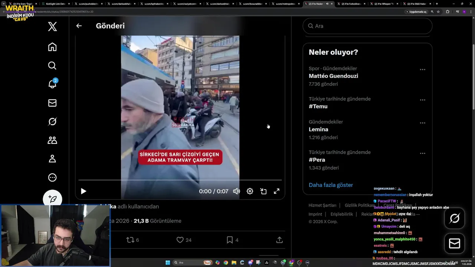The width and height of the screenshot is (475, 267).
Task: Click the taskbar Ara search box
Action: click(x=193, y=263)
